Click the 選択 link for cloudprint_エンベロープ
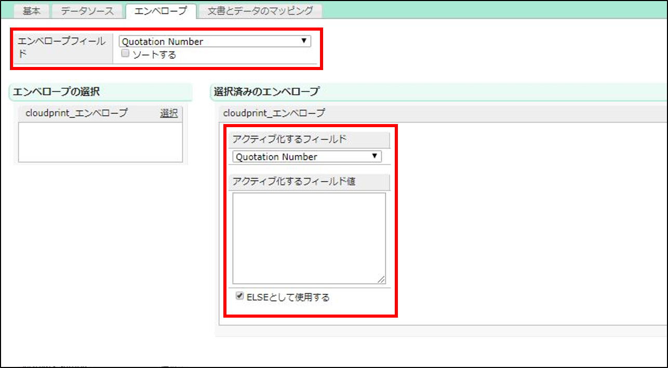This screenshot has width=668, height=368. 169,113
